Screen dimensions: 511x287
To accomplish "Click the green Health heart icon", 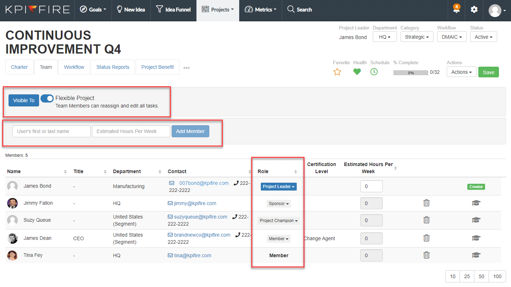I will (357, 72).
